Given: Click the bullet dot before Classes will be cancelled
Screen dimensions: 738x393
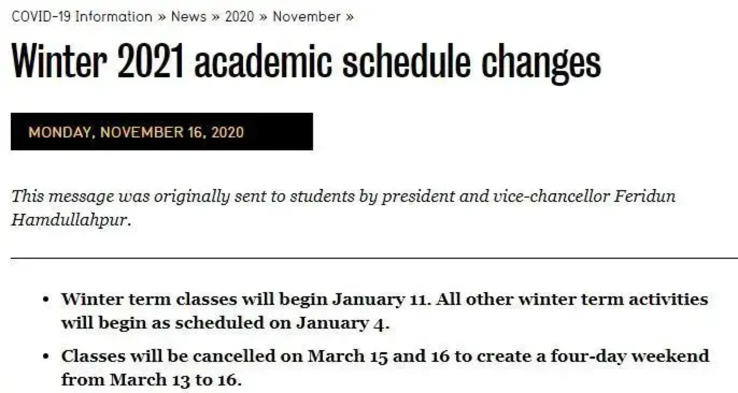Looking at the screenshot, I should pyautogui.click(x=48, y=356).
